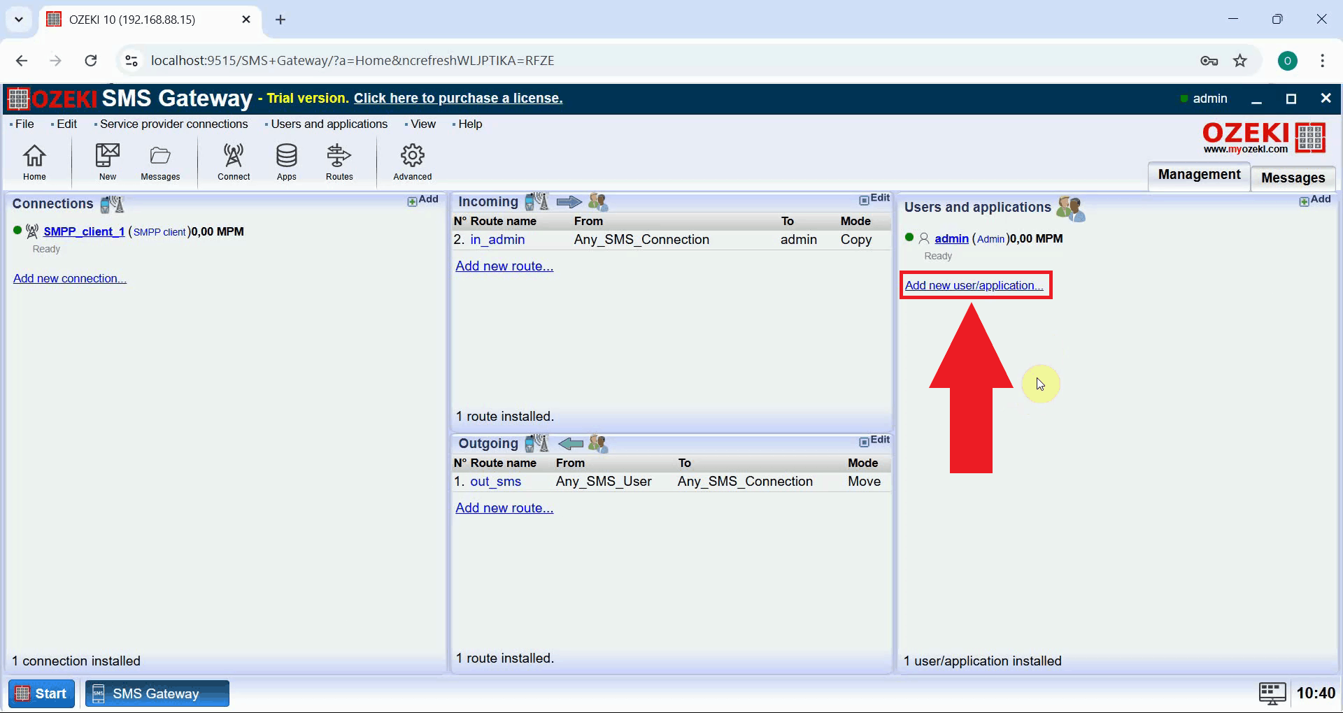1343x713 pixels.
Task: Click Add in the Connections panel
Action: point(423,200)
